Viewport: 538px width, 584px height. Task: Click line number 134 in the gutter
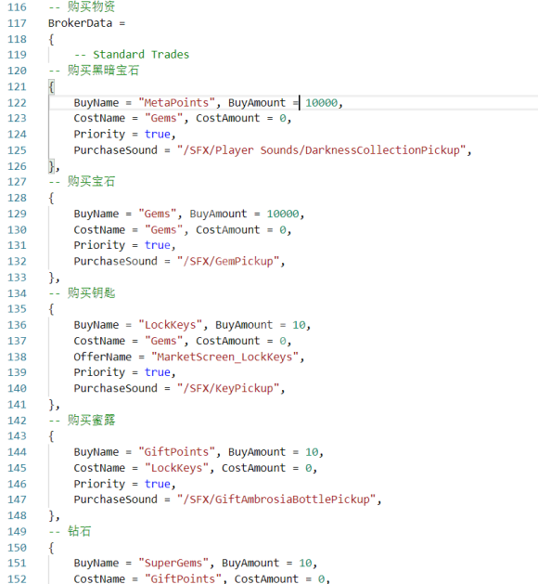pyautogui.click(x=17, y=293)
